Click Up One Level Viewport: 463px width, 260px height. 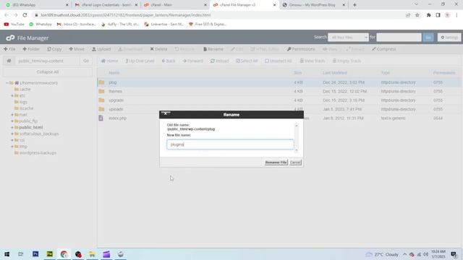140,61
